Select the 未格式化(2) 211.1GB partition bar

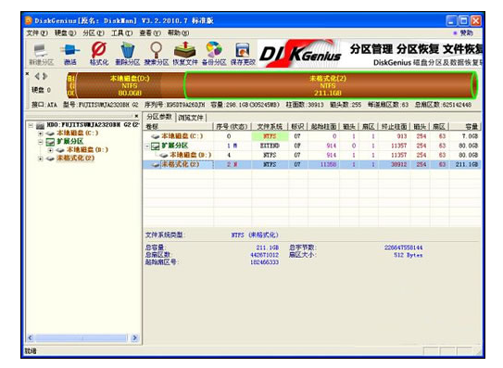coord(331,85)
